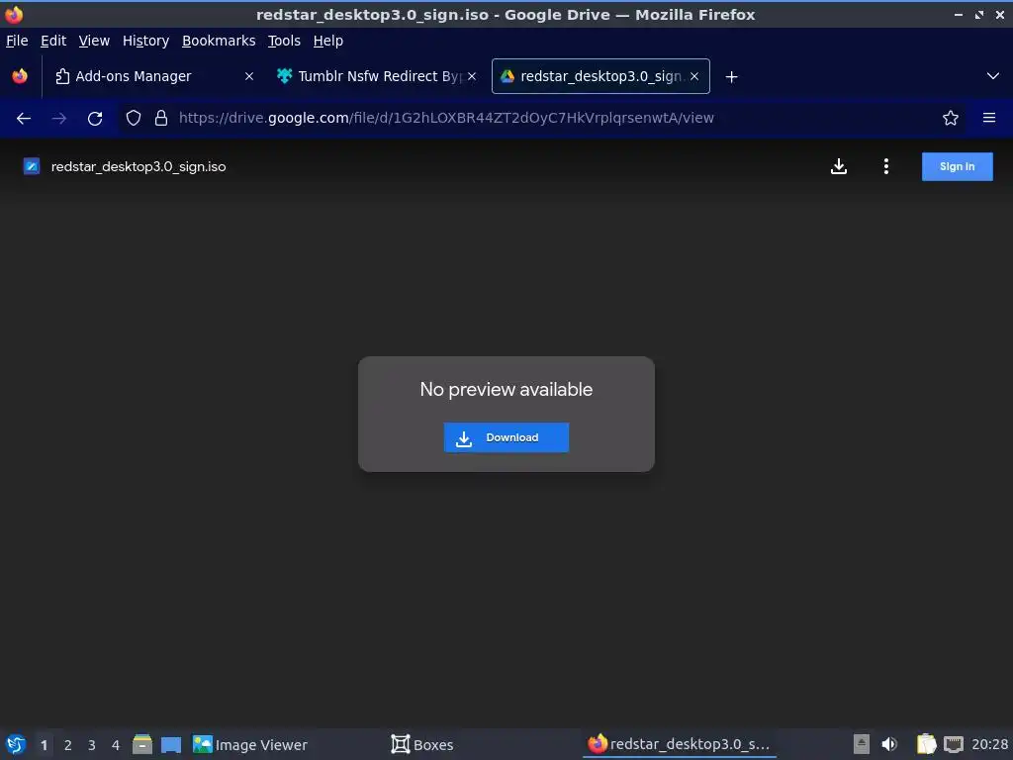Screen dimensions: 1013x760
Task: Expand the list all tabs chevron
Action: [x=993, y=76]
